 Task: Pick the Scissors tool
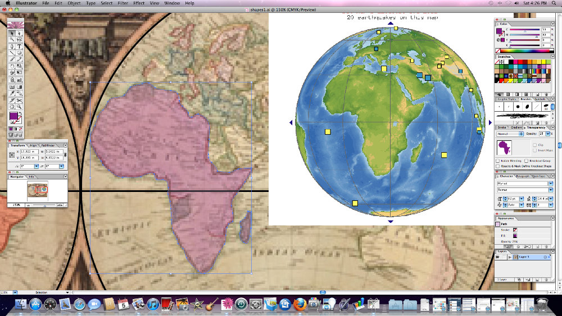click(x=19, y=100)
